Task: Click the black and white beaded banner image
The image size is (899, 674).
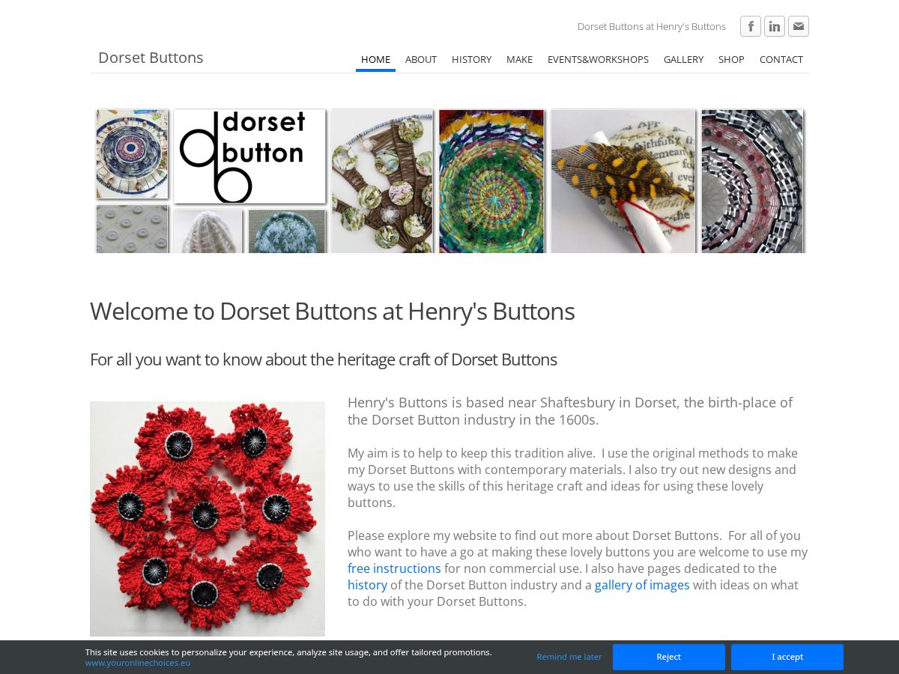Action: tap(752, 181)
